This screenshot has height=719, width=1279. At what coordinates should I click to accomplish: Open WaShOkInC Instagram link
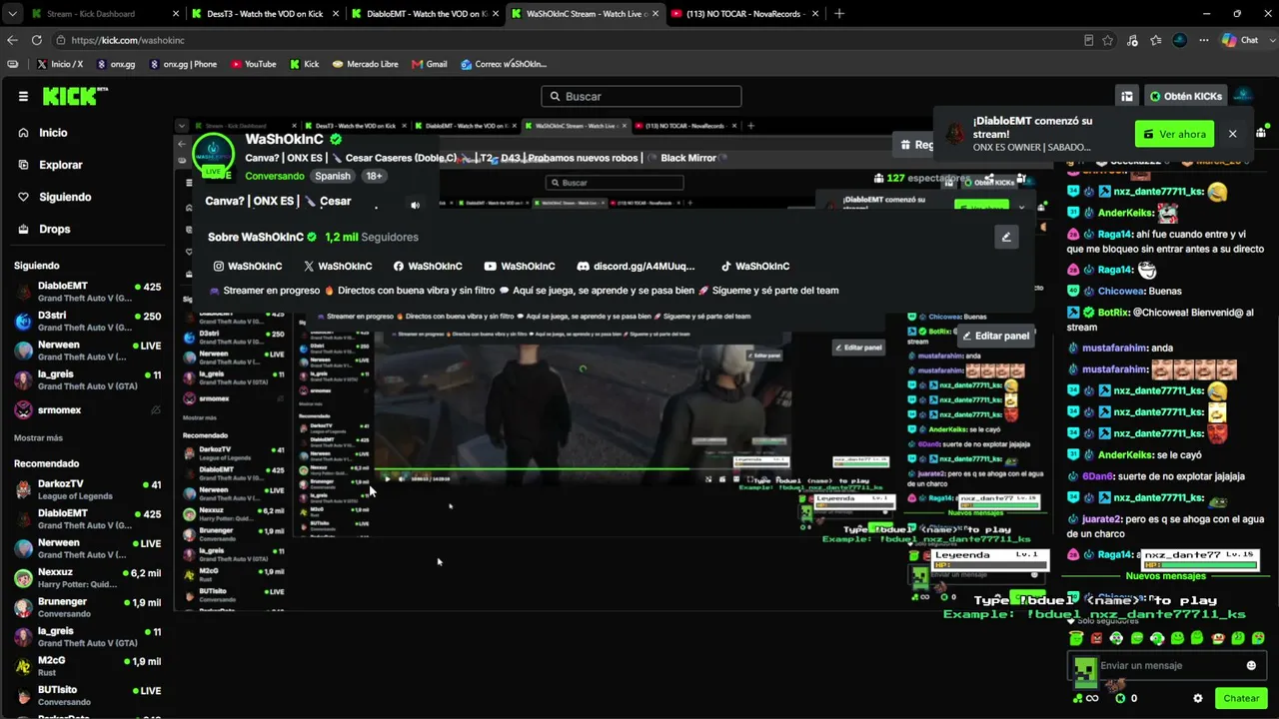click(248, 267)
